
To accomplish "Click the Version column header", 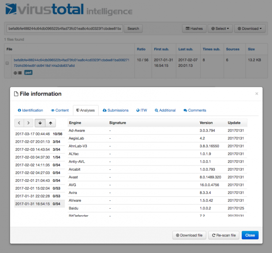I will click(206, 123).
